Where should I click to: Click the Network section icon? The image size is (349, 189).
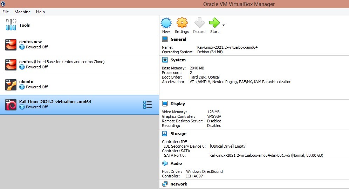(165, 184)
